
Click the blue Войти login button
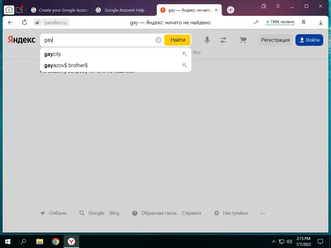309,40
